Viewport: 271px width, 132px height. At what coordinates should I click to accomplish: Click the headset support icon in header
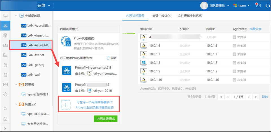coord(267,5)
